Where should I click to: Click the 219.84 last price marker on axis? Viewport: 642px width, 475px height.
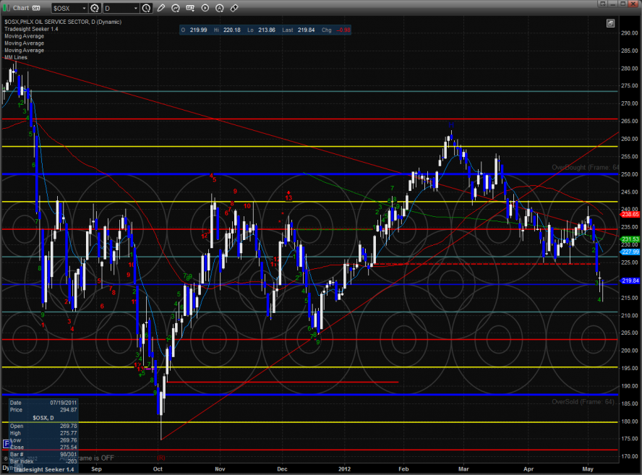click(630, 281)
